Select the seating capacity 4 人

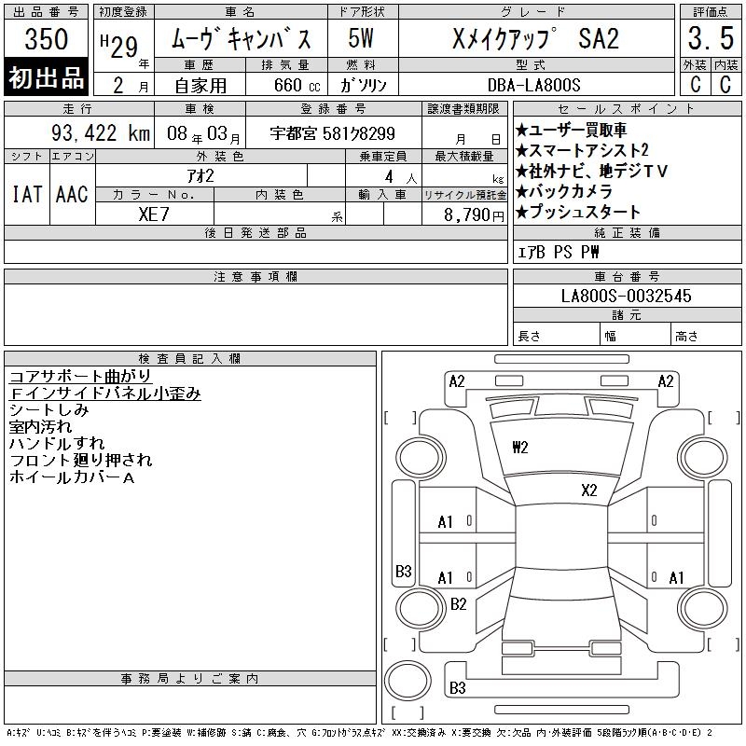pos(401,177)
